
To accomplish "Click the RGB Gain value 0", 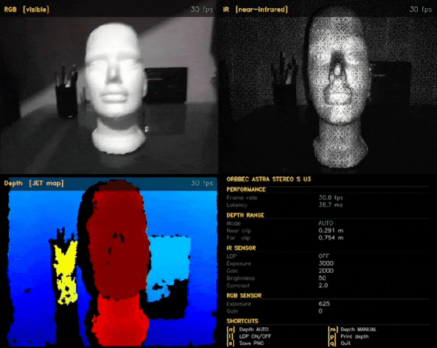I will [321, 311].
